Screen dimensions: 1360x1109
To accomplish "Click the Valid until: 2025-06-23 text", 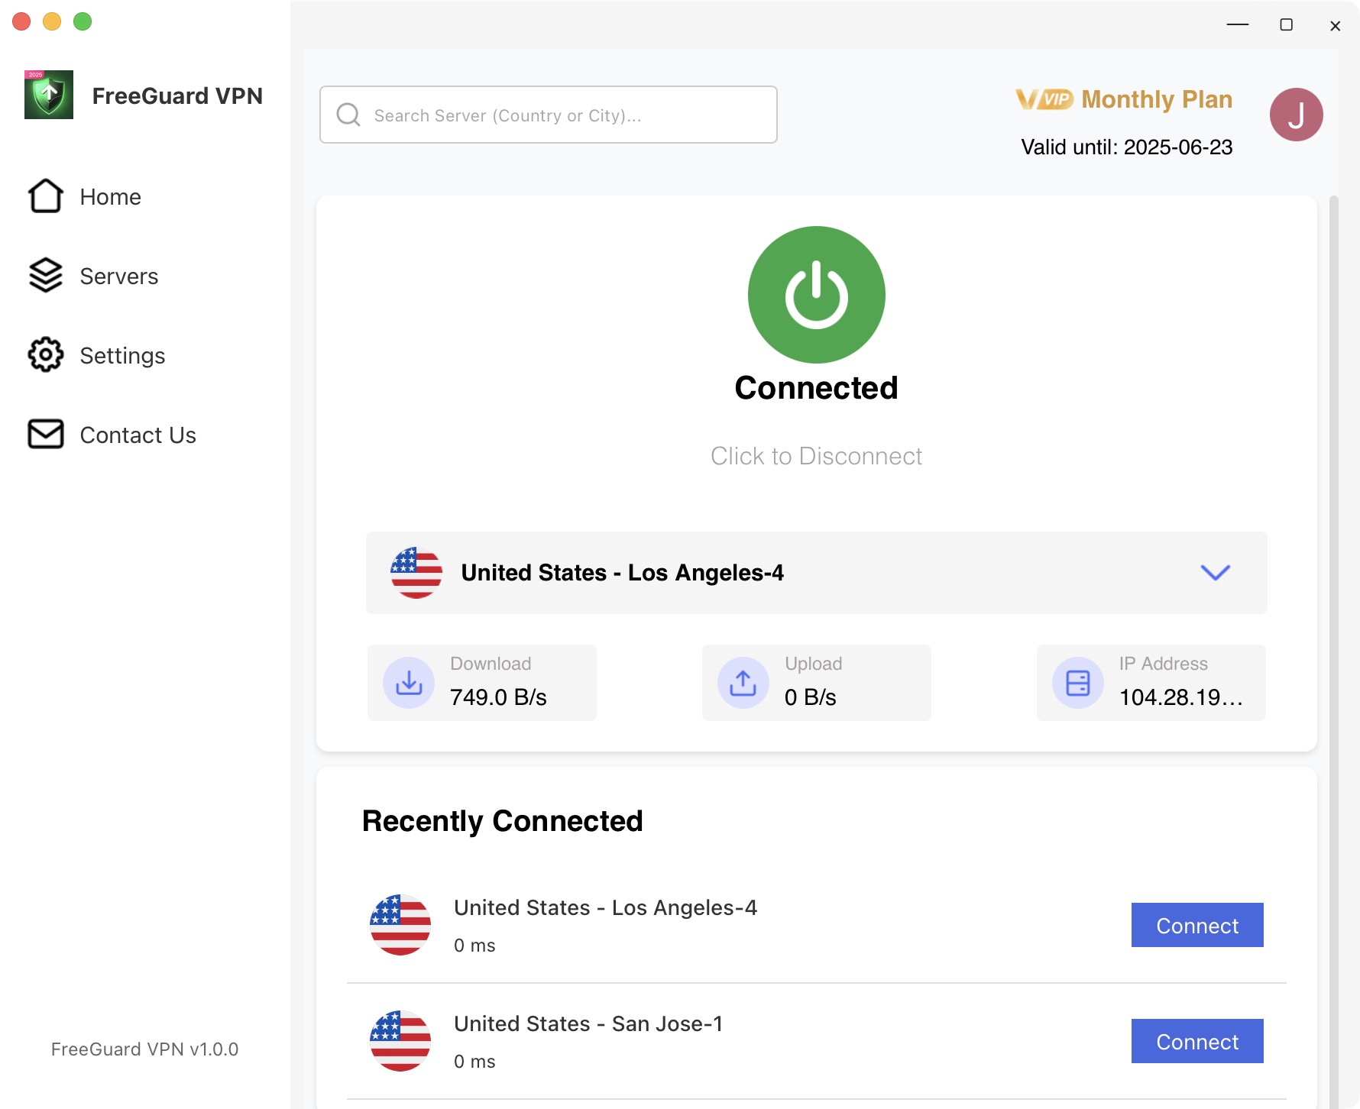I will click(x=1127, y=147).
